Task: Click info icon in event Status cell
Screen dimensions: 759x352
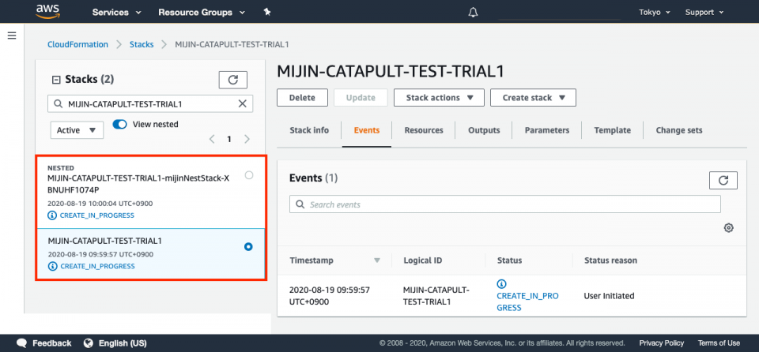Action: click(x=501, y=284)
